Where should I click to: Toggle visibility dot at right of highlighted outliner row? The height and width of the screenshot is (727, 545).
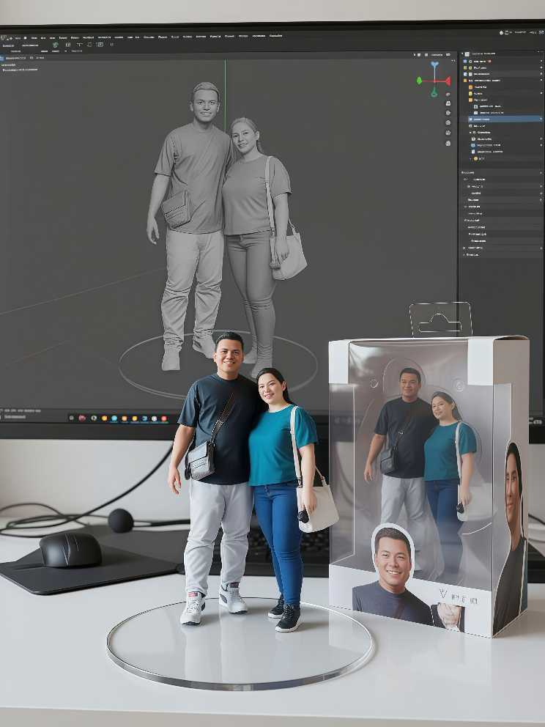click(541, 119)
